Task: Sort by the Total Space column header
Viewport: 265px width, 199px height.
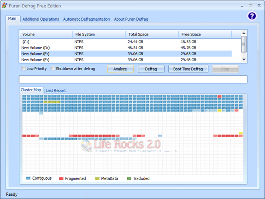Action: pyautogui.click(x=152, y=35)
